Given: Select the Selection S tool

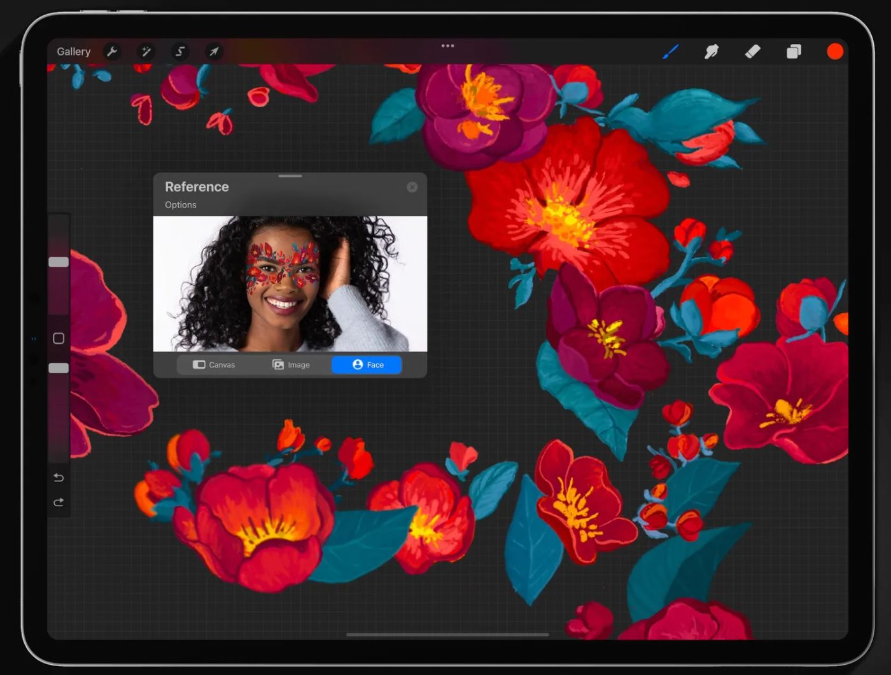Looking at the screenshot, I should pyautogui.click(x=180, y=52).
